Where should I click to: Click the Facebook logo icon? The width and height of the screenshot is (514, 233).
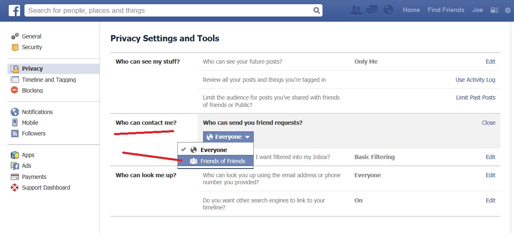coord(15,10)
